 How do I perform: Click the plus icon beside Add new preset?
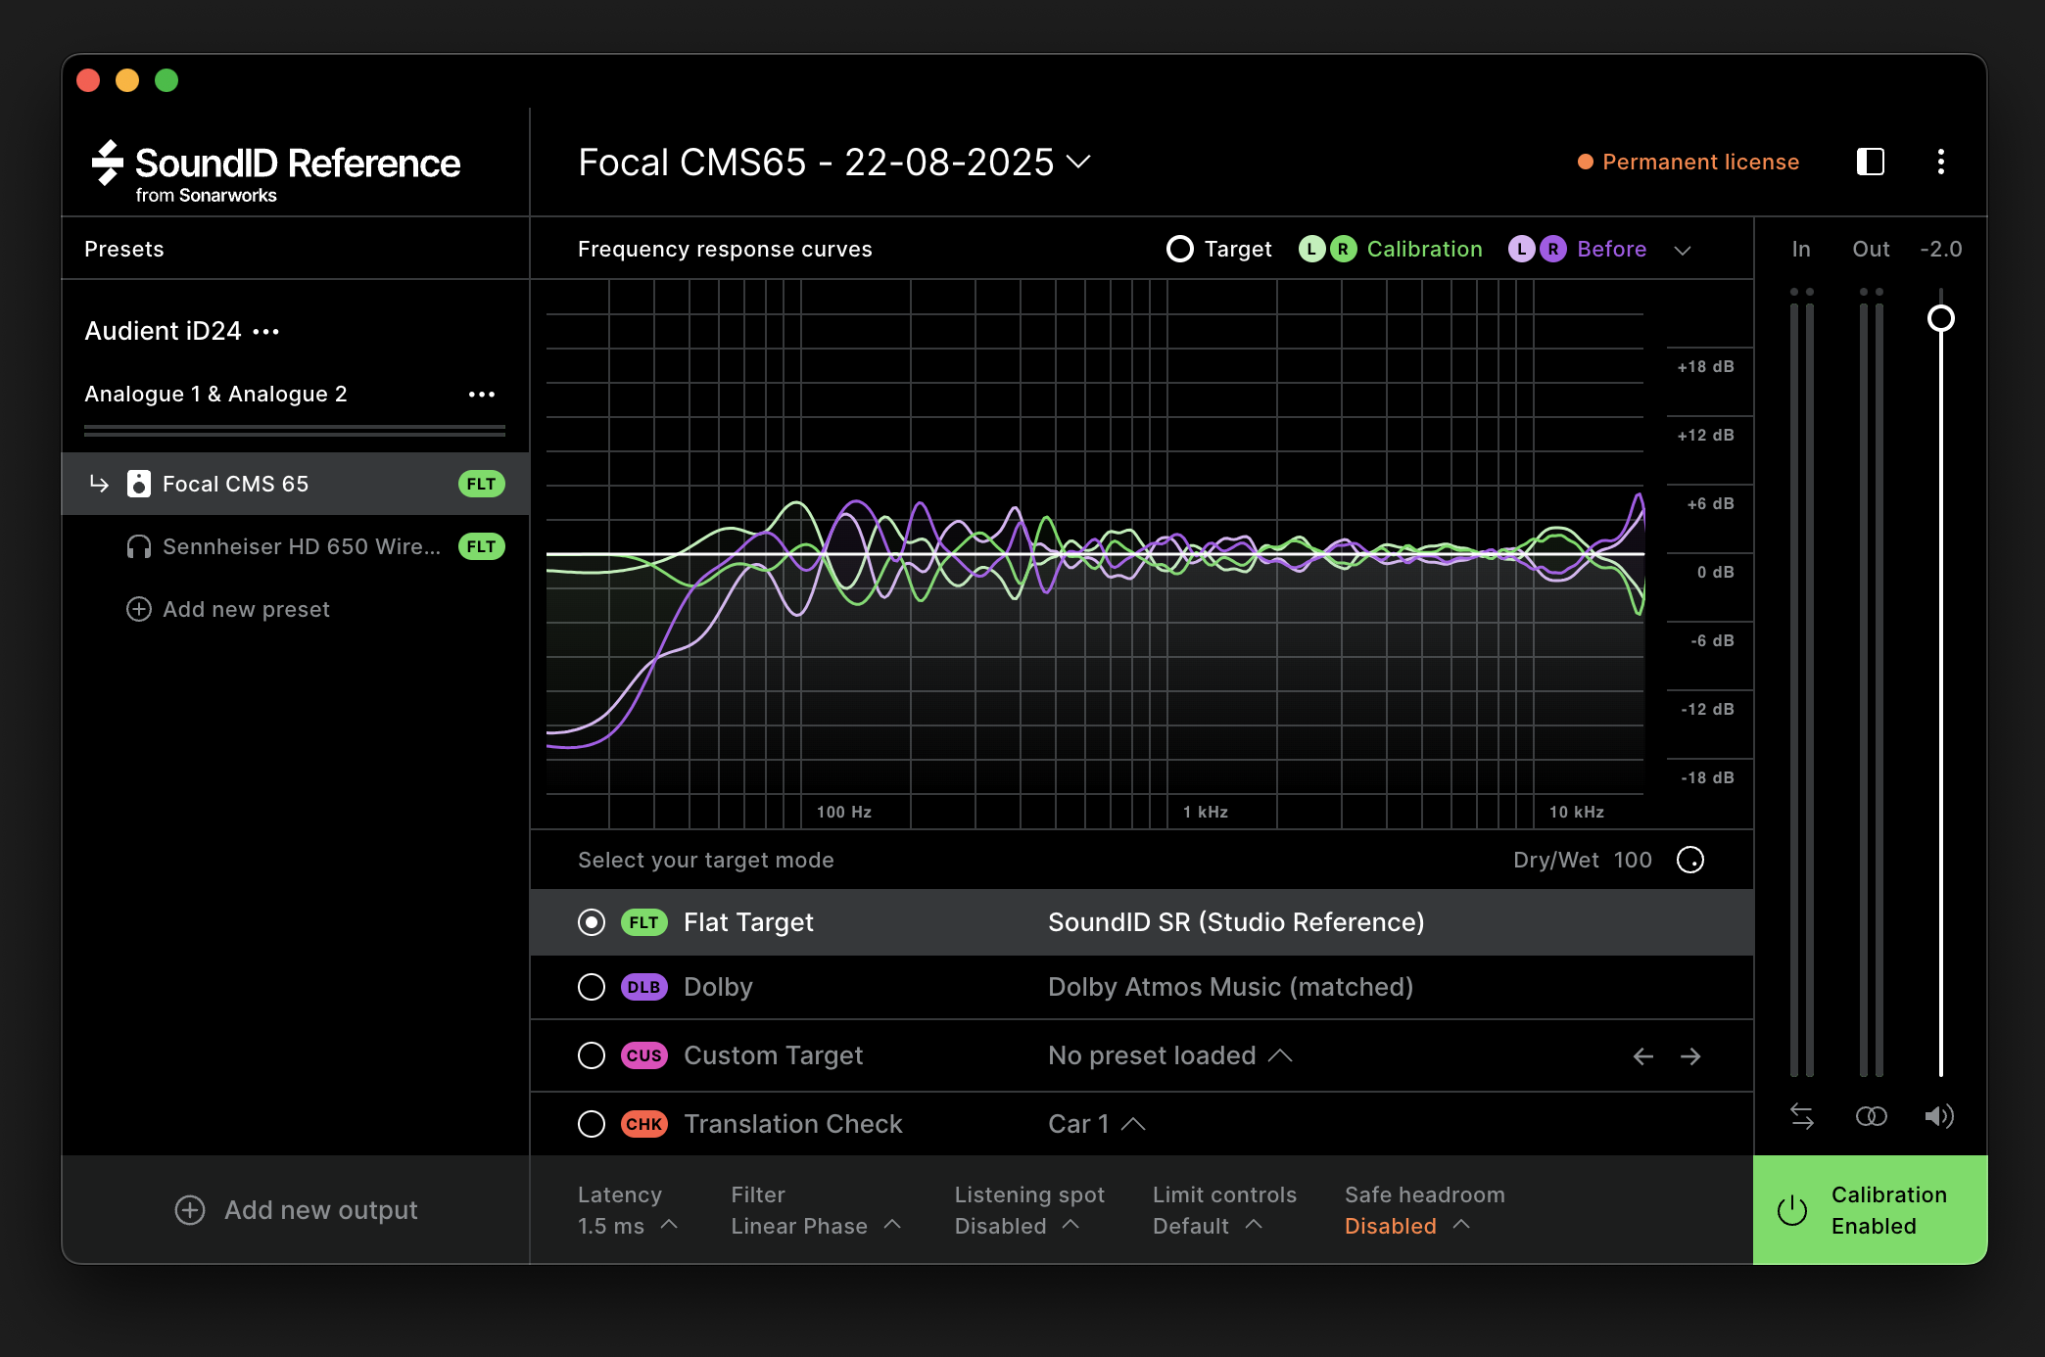(x=139, y=609)
